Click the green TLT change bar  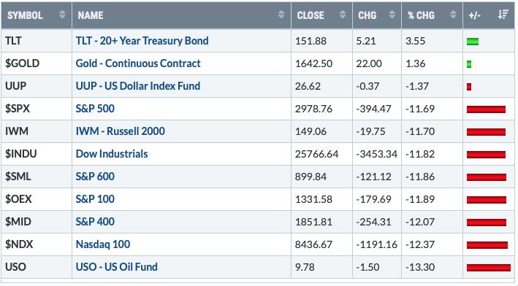click(x=473, y=42)
